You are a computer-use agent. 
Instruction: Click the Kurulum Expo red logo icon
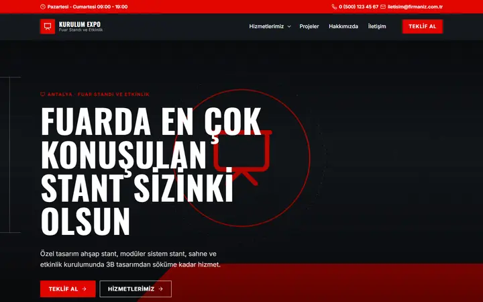click(x=48, y=26)
